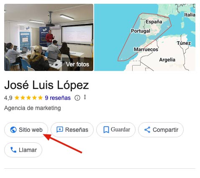The height and width of the screenshot is (178, 200).
Task: Click the phone icon on Llamar
Action: click(13, 150)
